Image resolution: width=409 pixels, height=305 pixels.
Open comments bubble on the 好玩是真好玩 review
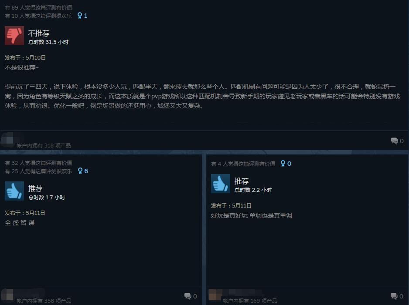point(394,296)
